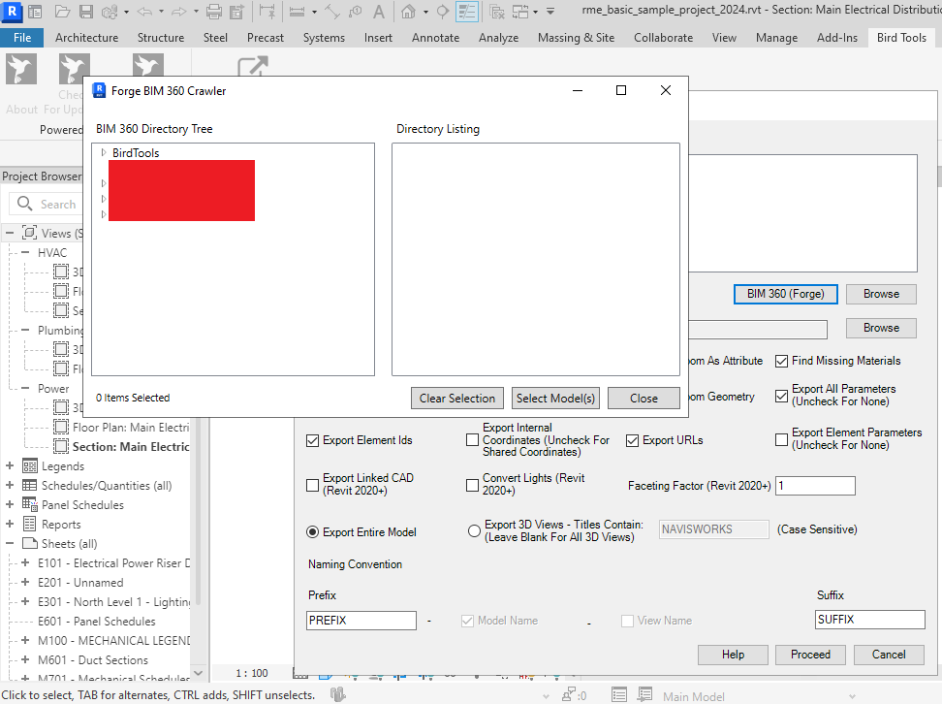The width and height of the screenshot is (942, 704).
Task: Toggle Export Element Ids checkbox
Action: coord(312,440)
